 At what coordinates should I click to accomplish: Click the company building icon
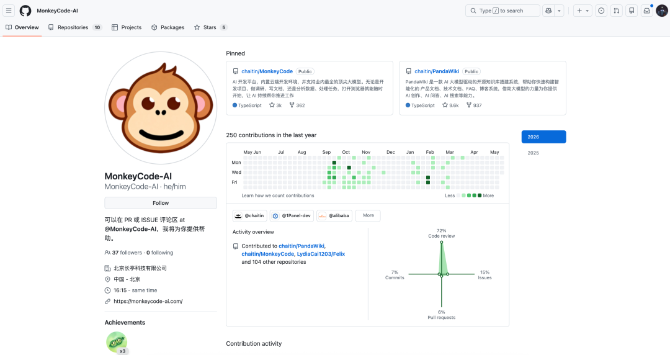[x=108, y=268]
